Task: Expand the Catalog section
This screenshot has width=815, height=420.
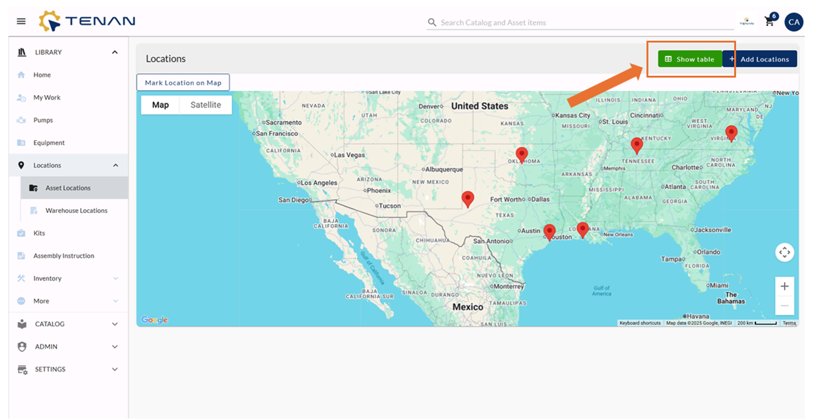Action: [115, 324]
